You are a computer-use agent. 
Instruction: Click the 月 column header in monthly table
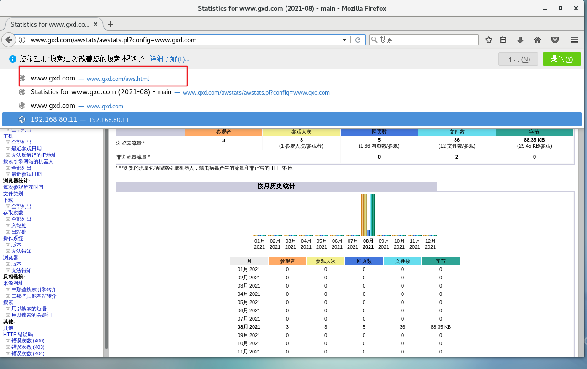249,261
